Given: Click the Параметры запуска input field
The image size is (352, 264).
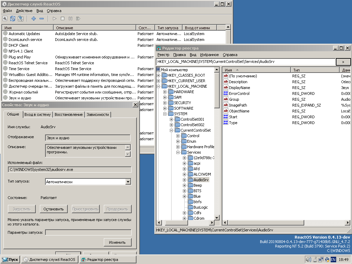Looking at the screenshot, I should [88, 232].
